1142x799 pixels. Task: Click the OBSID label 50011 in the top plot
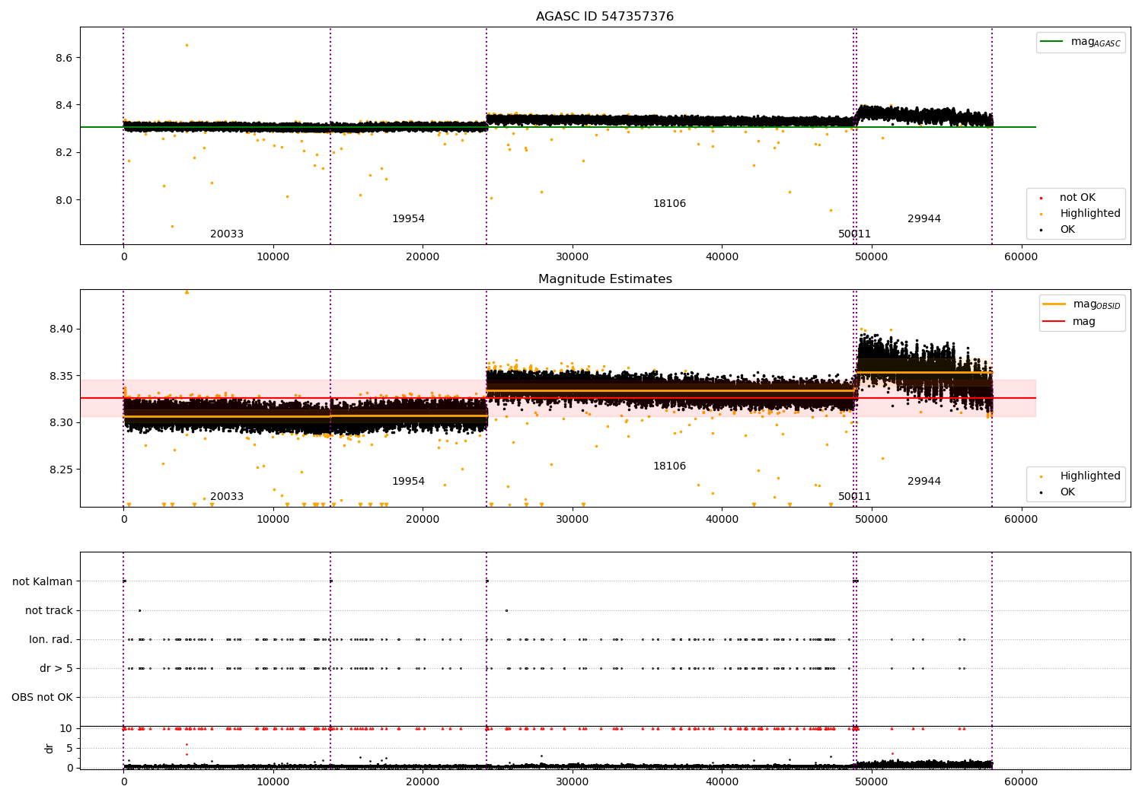(854, 234)
